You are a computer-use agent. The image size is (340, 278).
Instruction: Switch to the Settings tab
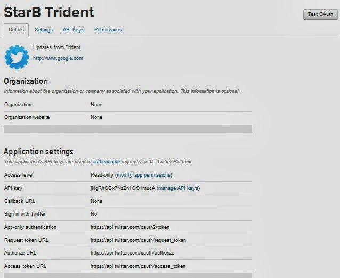click(x=44, y=30)
